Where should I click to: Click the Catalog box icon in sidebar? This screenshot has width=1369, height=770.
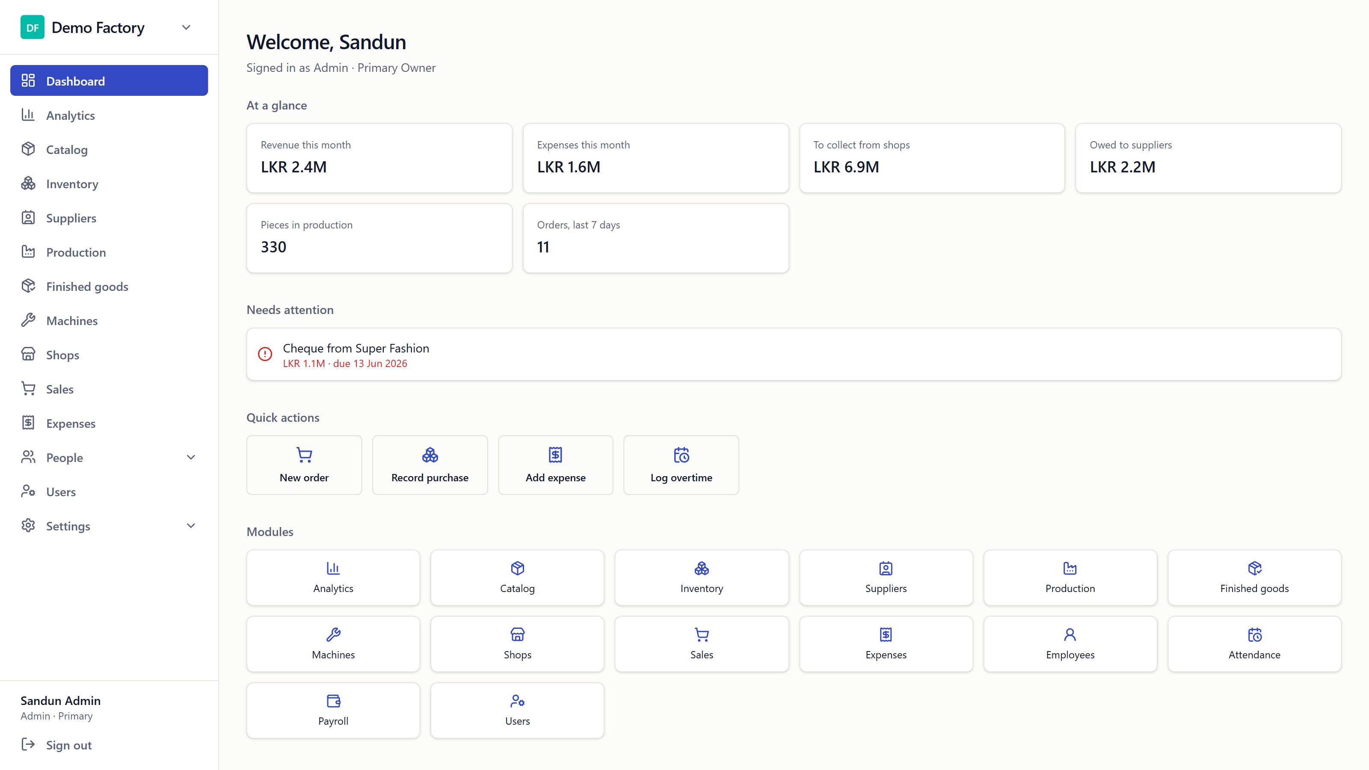pos(28,149)
